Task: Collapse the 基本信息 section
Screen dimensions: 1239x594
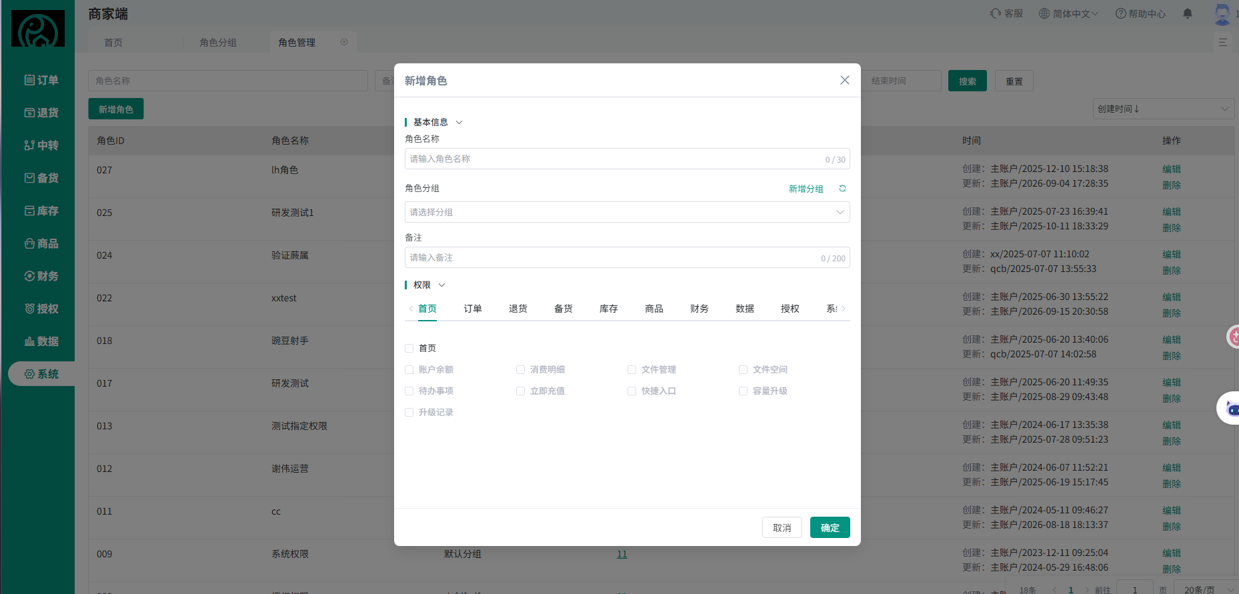Action: coord(459,122)
